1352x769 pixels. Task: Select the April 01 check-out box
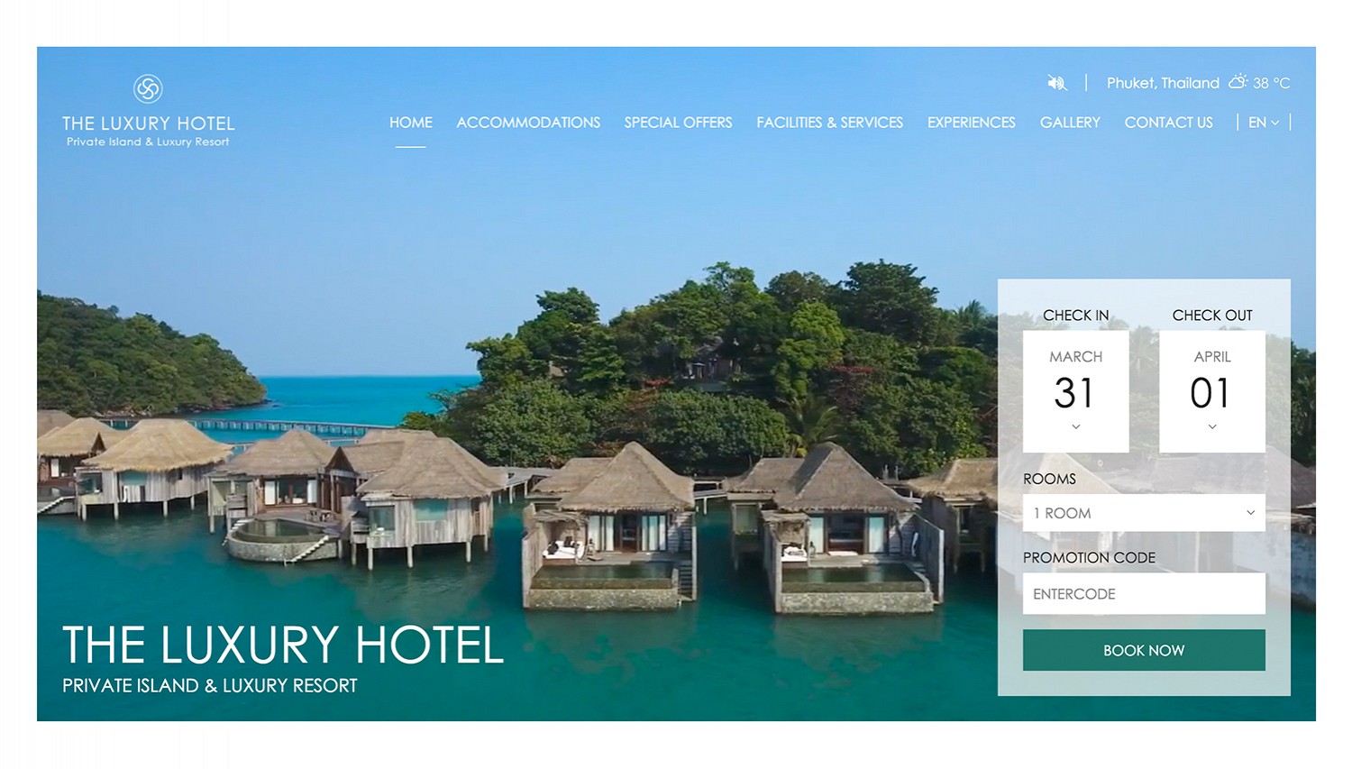pyautogui.click(x=1212, y=391)
